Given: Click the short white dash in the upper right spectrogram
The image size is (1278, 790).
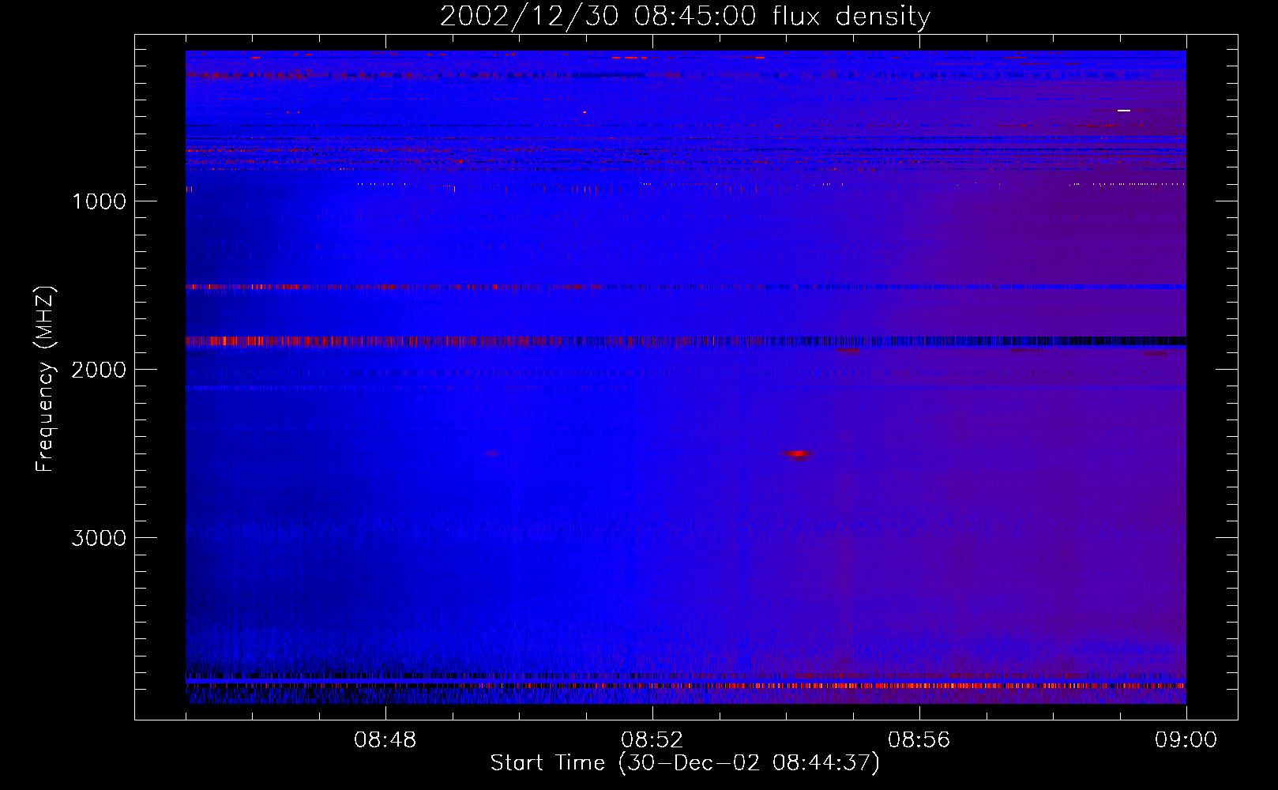Looking at the screenshot, I should click(x=1124, y=111).
